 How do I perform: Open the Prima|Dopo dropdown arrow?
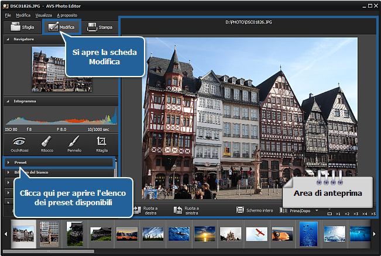[317, 210]
